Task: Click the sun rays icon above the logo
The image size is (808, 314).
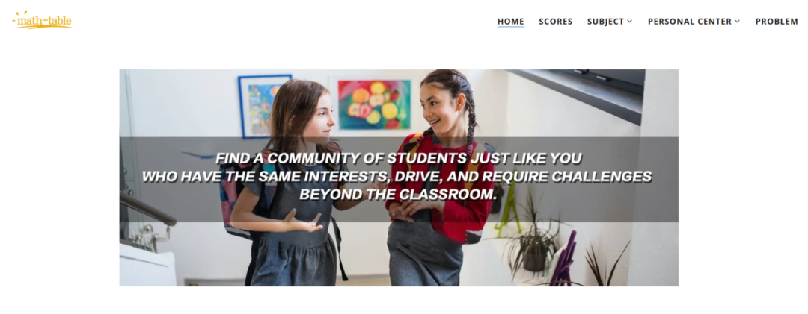Action: coord(21,14)
